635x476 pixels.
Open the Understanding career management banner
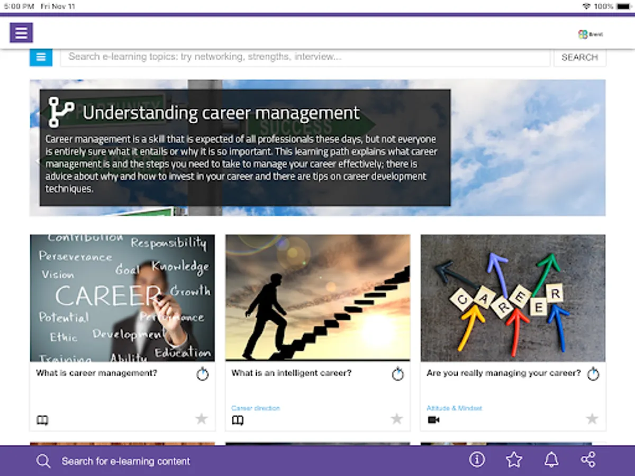click(317, 148)
